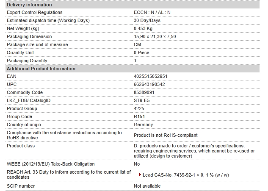
Task: Select the Additional Product Information header
Action: 133,69
